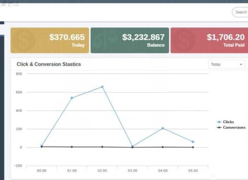Click the Conversions data point at 05:00
248x180 pixels.
[x=193, y=147]
